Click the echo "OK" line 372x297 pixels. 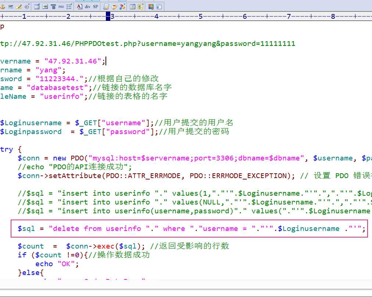tap(57, 264)
